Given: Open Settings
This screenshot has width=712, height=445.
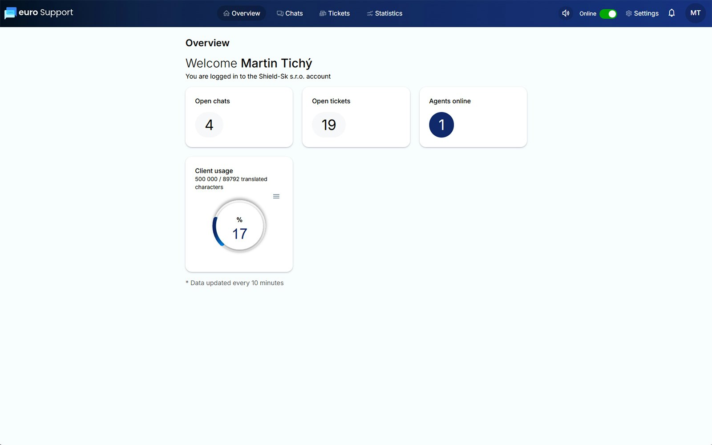Looking at the screenshot, I should tap(642, 13).
